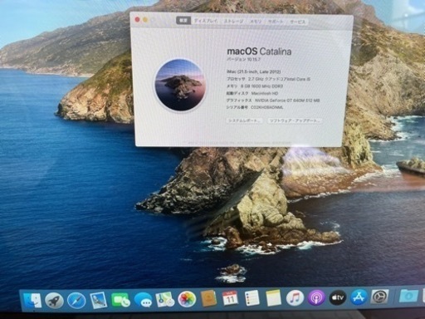Click the 8 GB 1600 MHz DDR3 line
The image size is (425, 319).
(255, 86)
